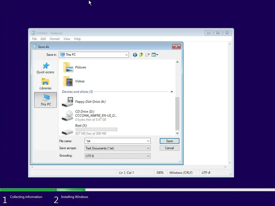Close the Save As dialog
Image resolution: width=275 pixels, height=206 pixels.
pyautogui.click(x=176, y=47)
